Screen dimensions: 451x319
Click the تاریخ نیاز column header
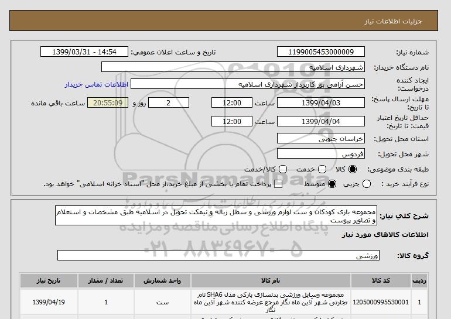(49, 280)
